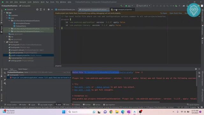Viewport: 204px width, 115px height.
Task: Open the Build tool window button
Action: tap(58, 104)
